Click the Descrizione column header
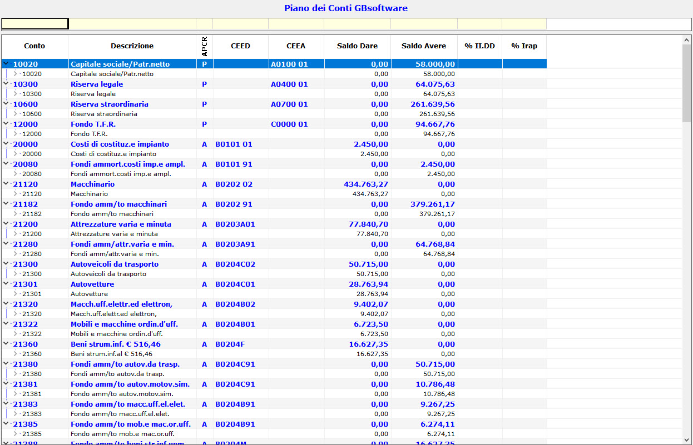Screen dimensions: 693x445 point(132,46)
